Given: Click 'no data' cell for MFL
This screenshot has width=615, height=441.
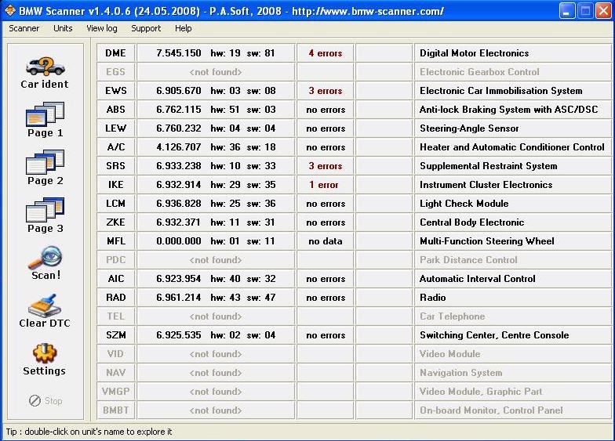Looking at the screenshot, I should tap(325, 241).
